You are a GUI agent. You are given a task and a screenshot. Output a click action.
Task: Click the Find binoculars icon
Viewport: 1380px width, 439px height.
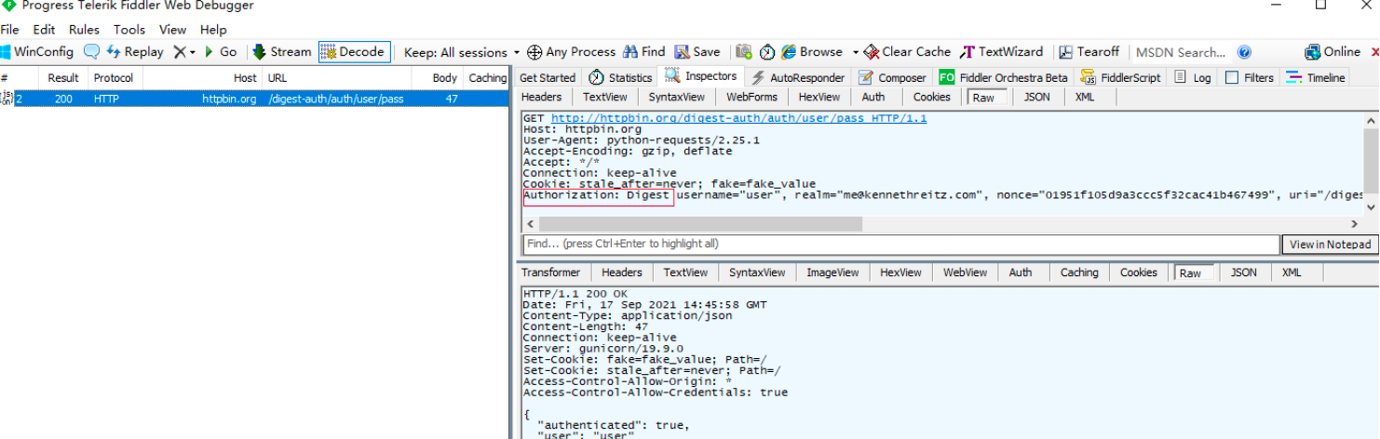click(631, 52)
